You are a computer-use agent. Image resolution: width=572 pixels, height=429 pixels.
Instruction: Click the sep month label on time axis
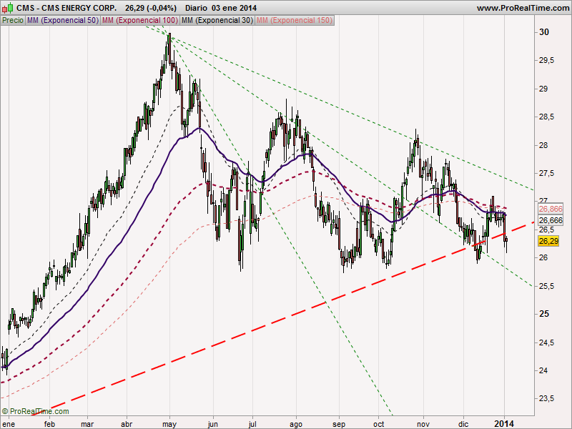pyautogui.click(x=339, y=425)
